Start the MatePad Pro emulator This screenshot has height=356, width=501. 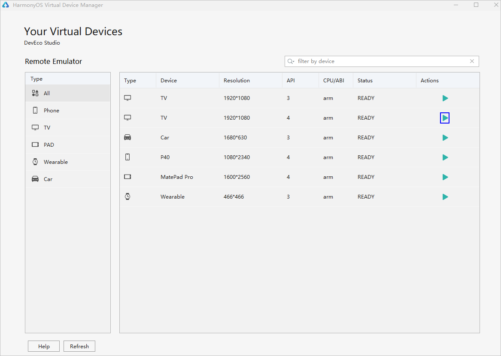tap(445, 177)
